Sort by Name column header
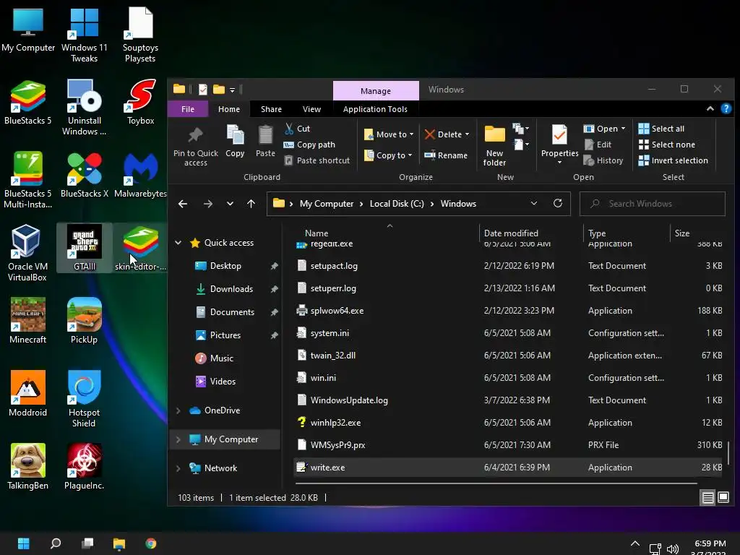This screenshot has width=740, height=555. [x=317, y=233]
